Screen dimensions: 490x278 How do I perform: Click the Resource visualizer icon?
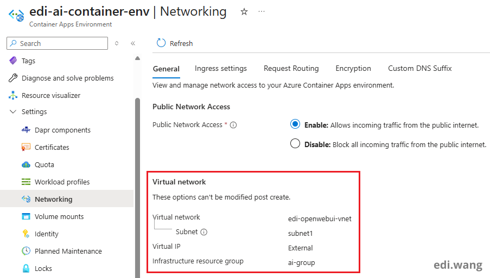click(13, 96)
